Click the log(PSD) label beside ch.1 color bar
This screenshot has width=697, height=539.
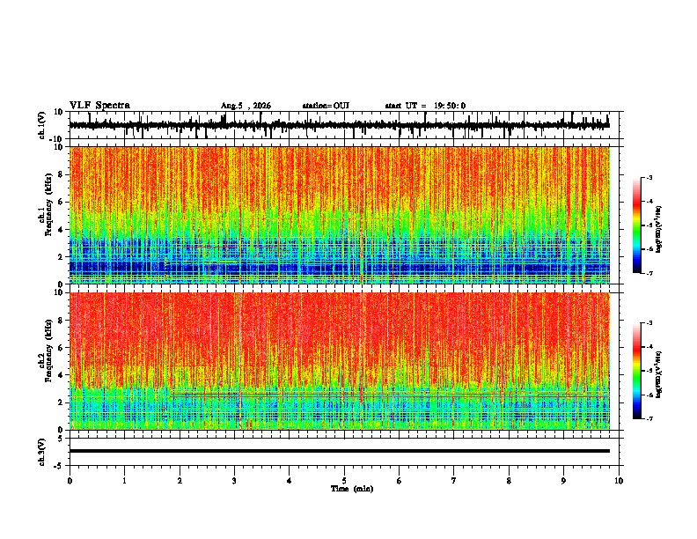pos(659,229)
